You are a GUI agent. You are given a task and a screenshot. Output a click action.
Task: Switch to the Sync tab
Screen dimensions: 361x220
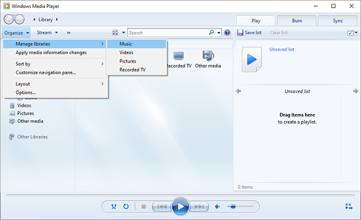tap(338, 21)
